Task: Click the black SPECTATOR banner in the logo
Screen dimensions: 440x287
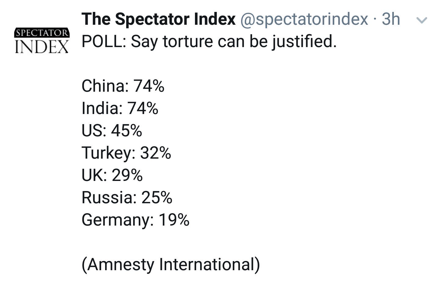Action: [x=42, y=33]
